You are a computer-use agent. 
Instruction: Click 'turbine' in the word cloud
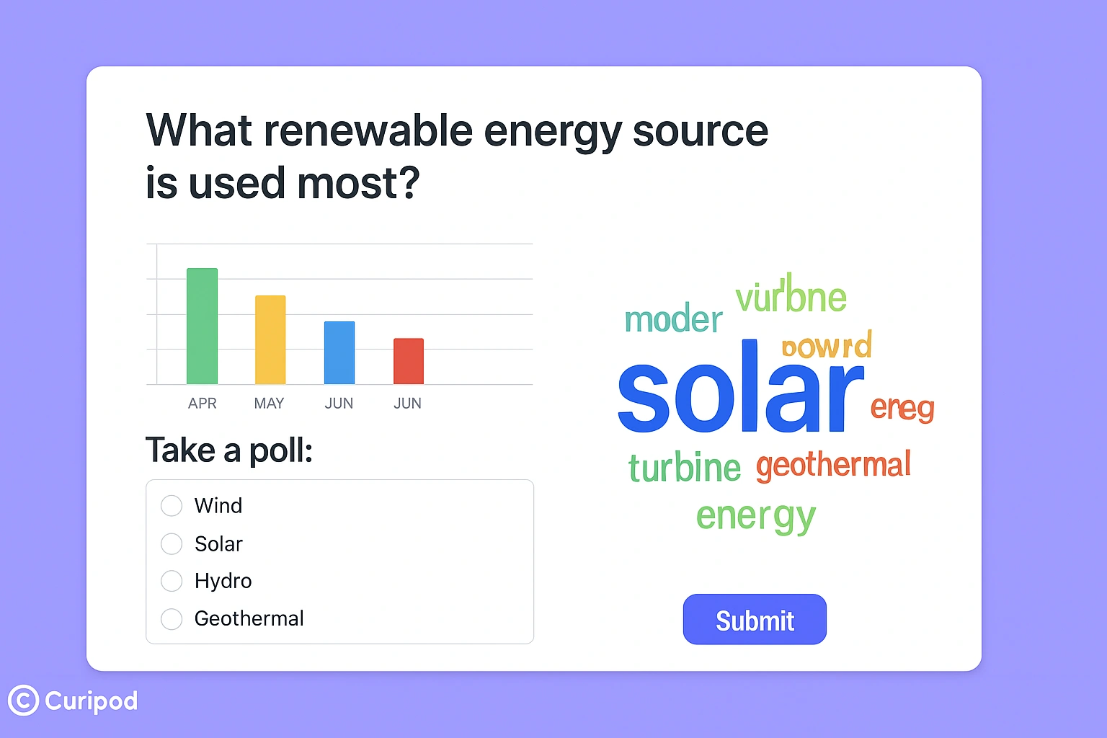(685, 468)
